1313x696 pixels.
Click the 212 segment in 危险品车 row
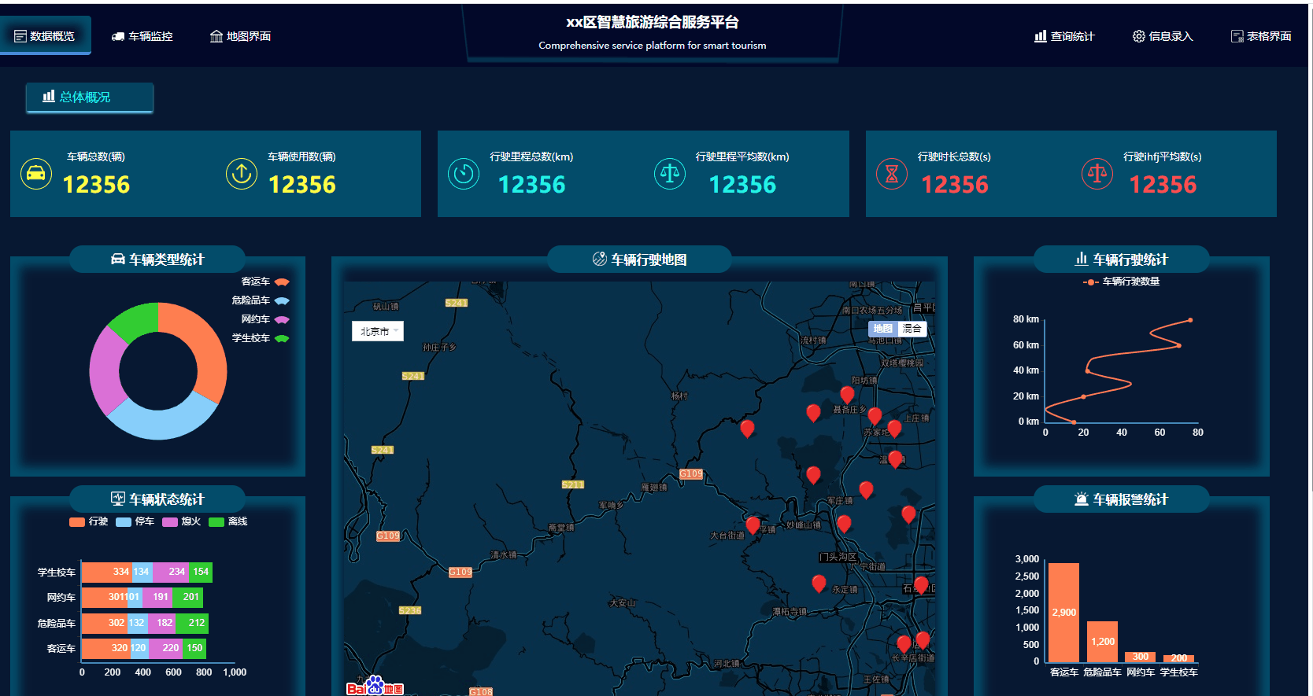click(x=192, y=623)
